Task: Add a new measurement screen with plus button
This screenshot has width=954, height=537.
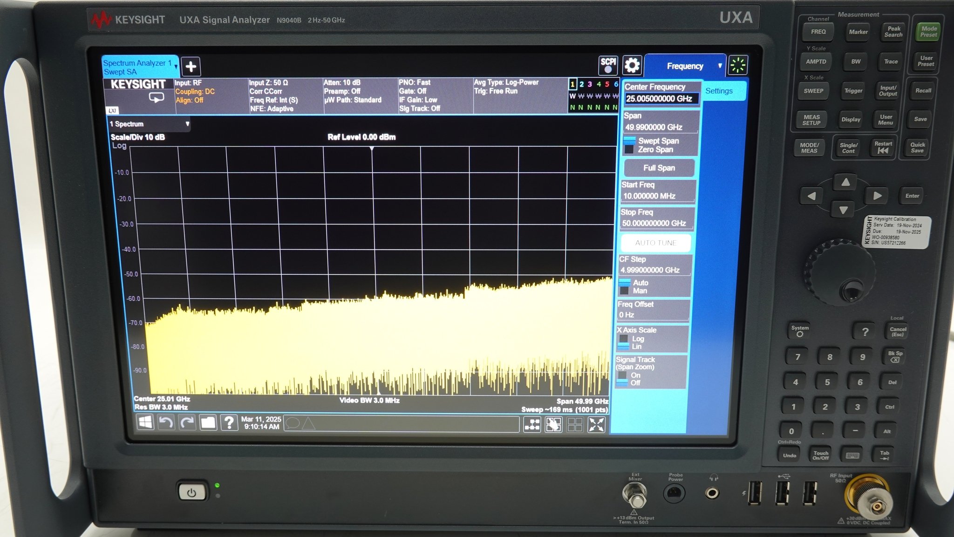Action: [191, 67]
